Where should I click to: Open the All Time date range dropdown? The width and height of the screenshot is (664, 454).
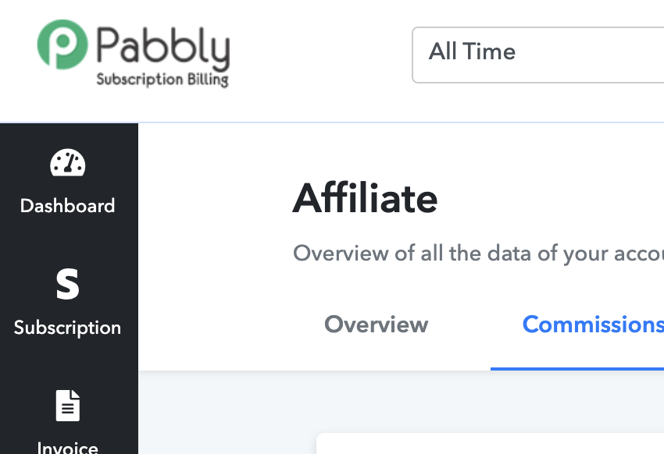(537, 55)
